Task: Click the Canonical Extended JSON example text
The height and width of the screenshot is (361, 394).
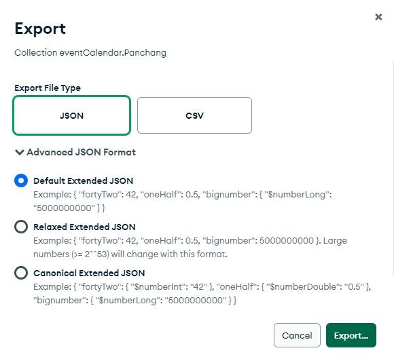Action: click(x=202, y=293)
